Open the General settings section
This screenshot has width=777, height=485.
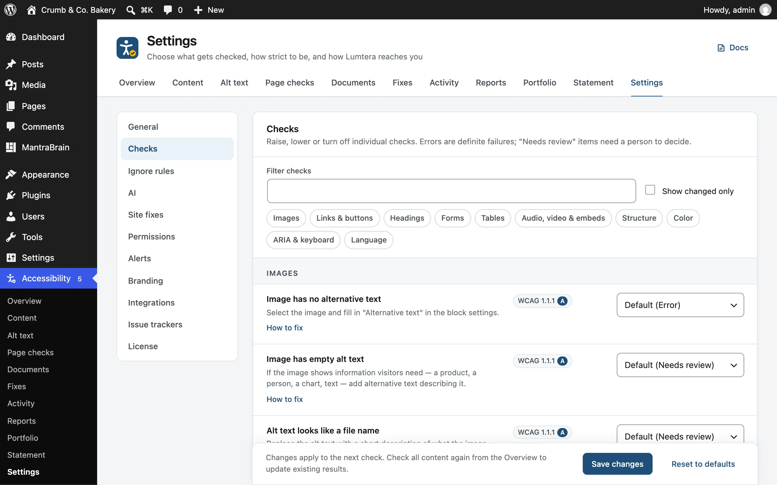click(177, 127)
